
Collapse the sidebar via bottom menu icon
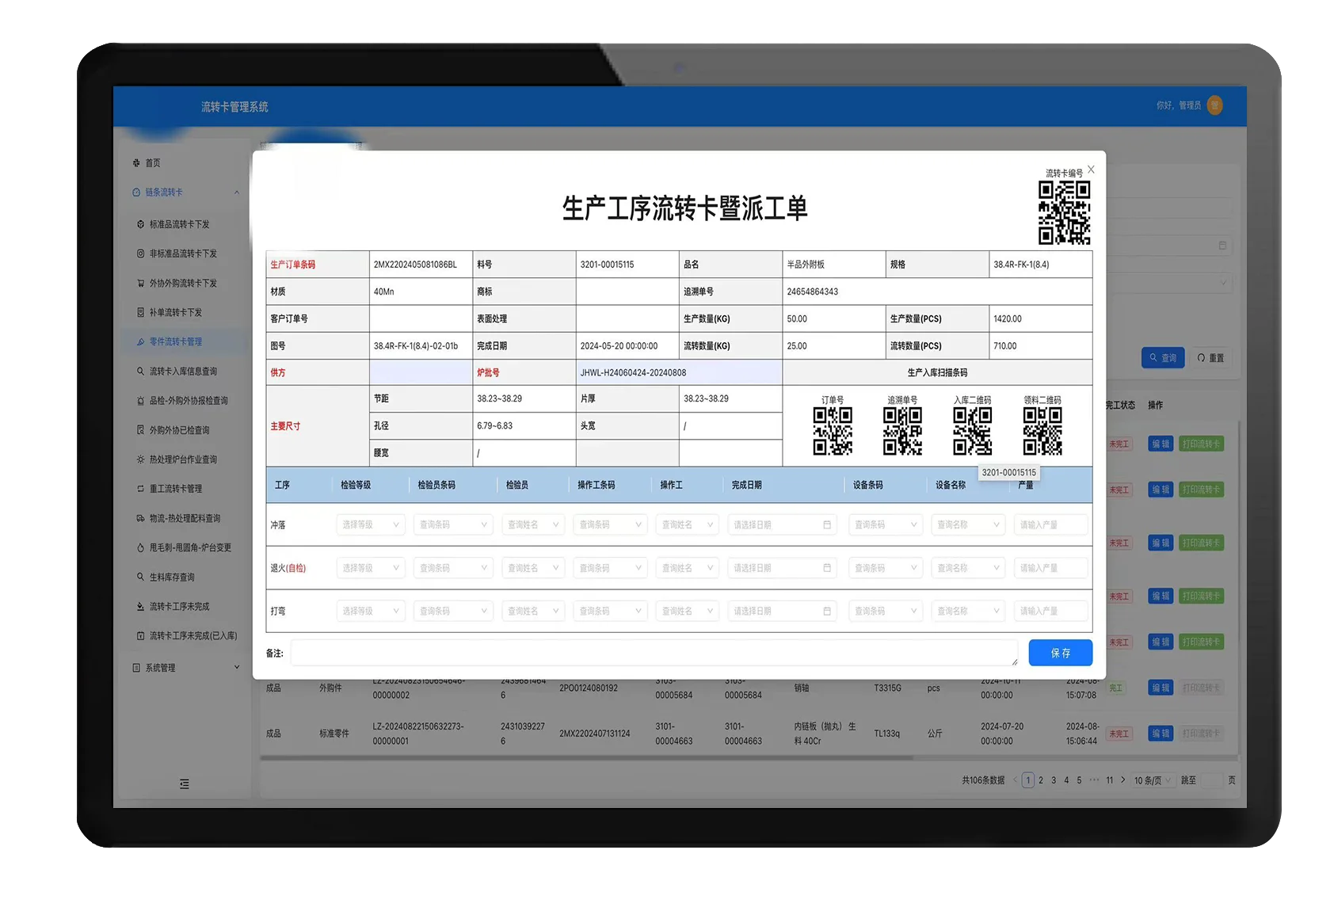[184, 783]
